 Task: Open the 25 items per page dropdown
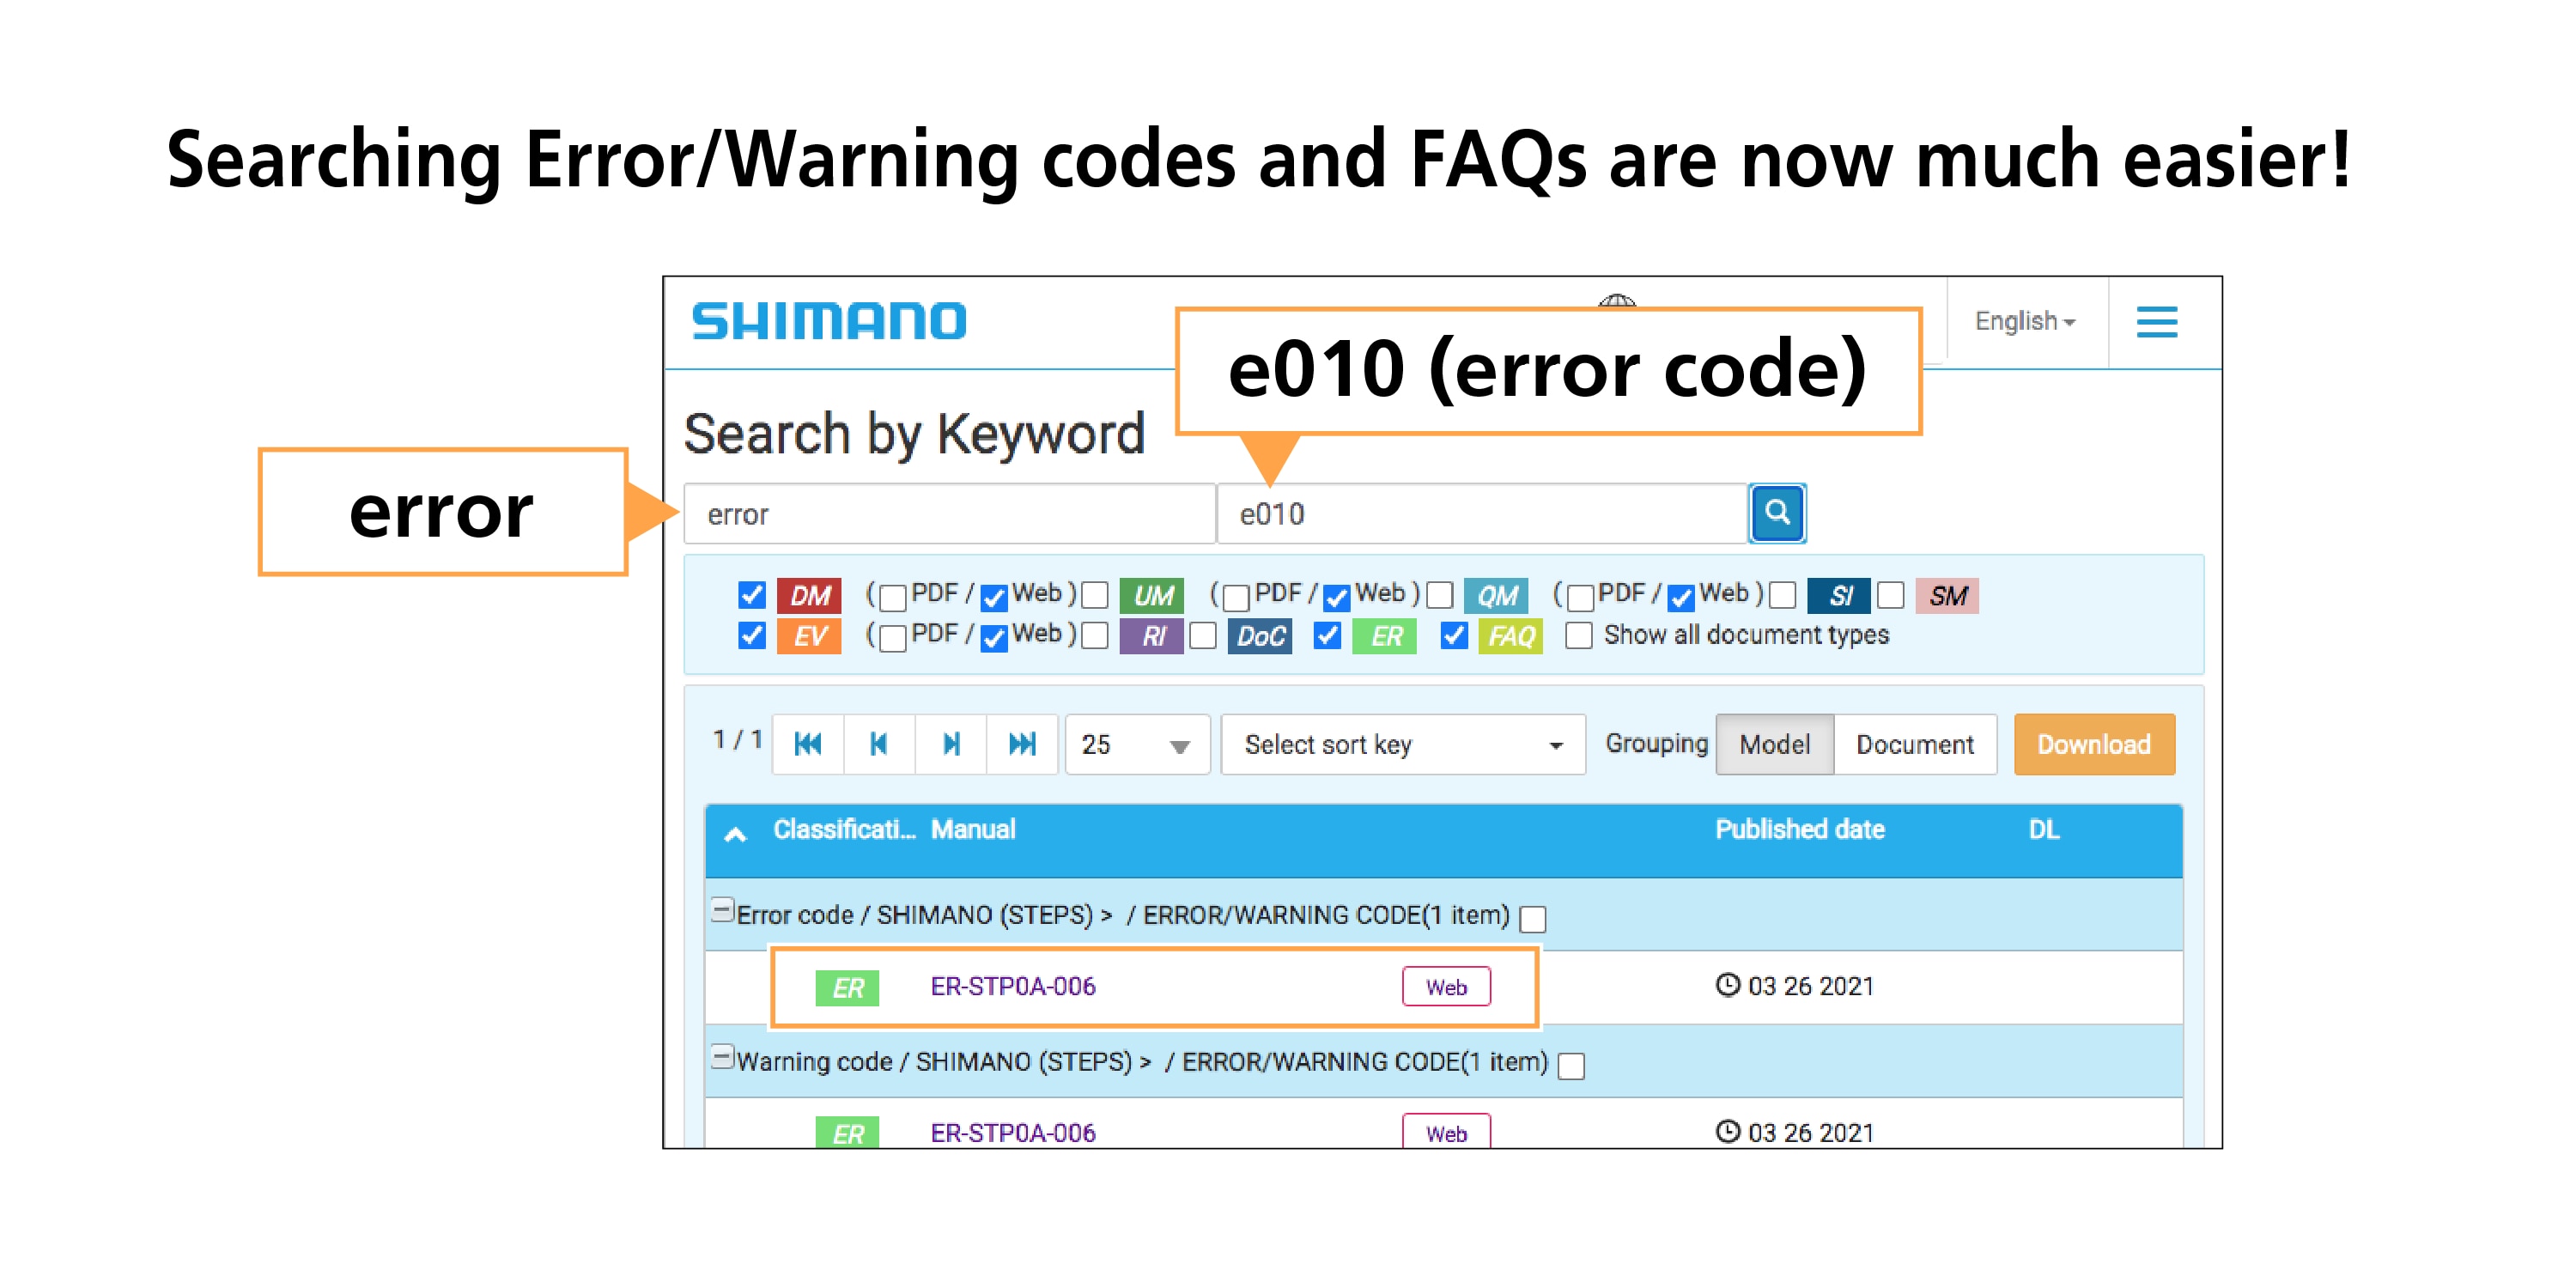(1137, 744)
